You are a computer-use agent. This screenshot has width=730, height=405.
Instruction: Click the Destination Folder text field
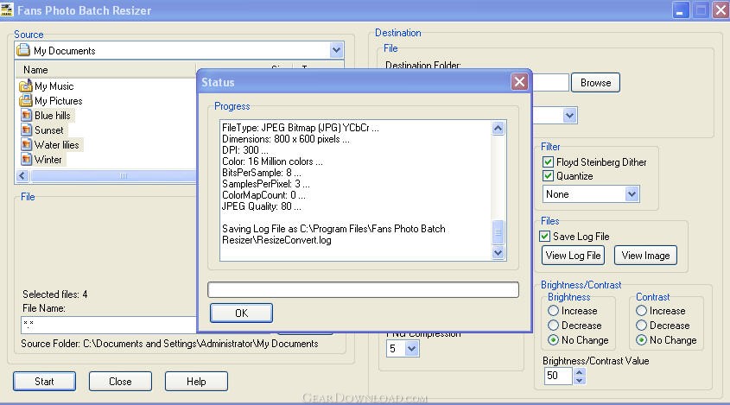(549, 82)
